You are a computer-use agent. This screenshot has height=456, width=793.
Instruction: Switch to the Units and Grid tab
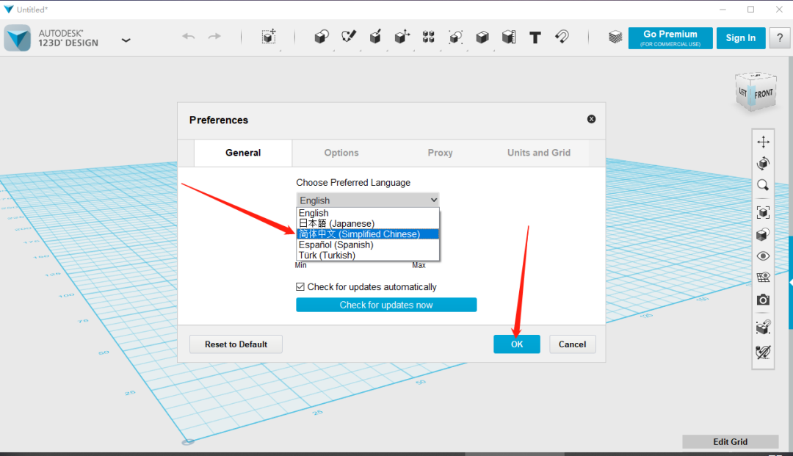[538, 153]
